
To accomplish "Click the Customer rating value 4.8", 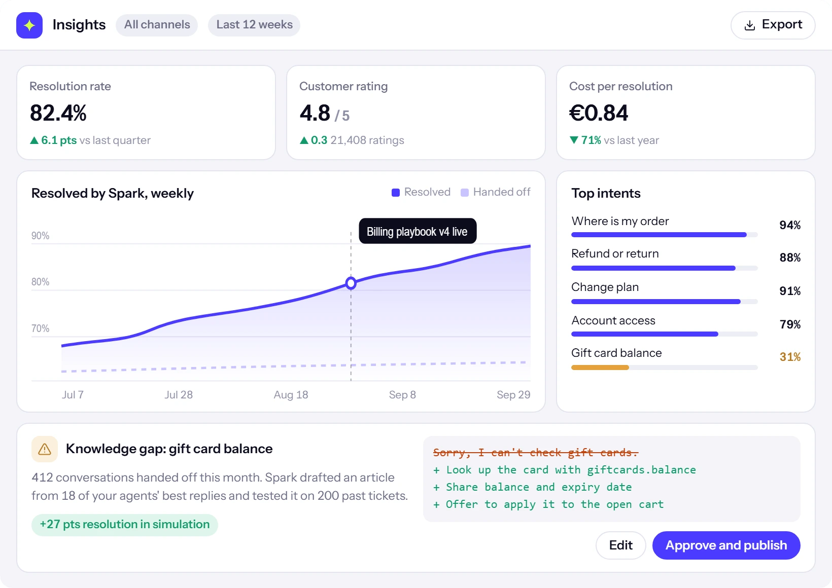I will pyautogui.click(x=315, y=113).
